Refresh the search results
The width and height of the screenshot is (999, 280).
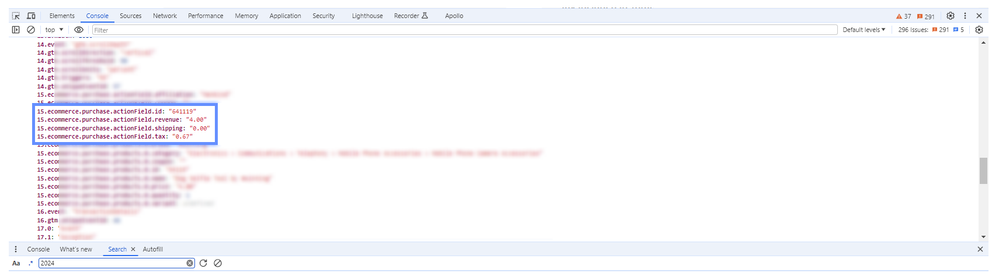click(x=203, y=263)
